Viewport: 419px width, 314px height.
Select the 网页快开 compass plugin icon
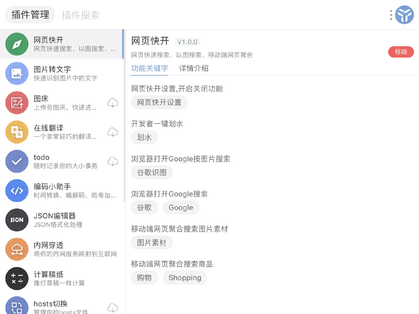coord(17,44)
